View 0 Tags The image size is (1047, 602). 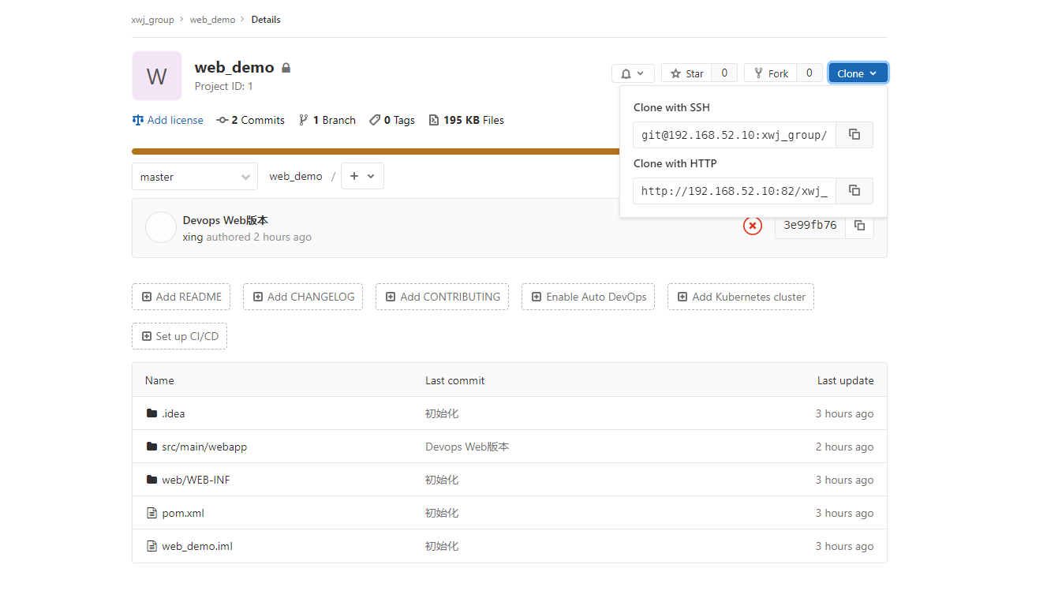pyautogui.click(x=392, y=120)
